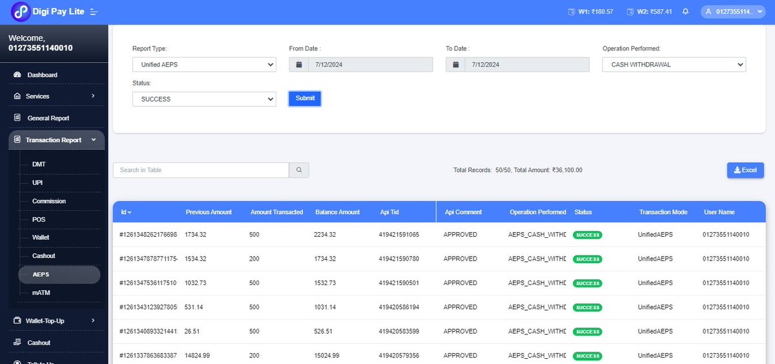Click Transaction Mode column header

point(663,212)
